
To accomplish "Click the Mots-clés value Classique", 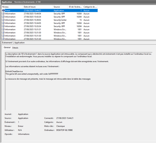I will click(61, 126).
